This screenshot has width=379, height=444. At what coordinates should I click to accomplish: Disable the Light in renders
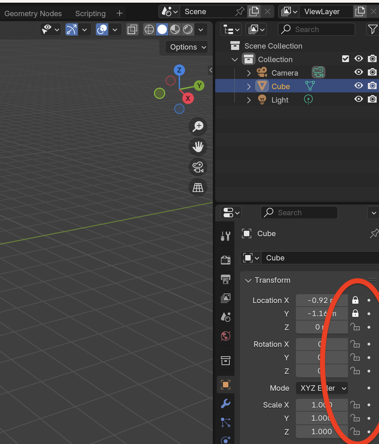(x=372, y=99)
